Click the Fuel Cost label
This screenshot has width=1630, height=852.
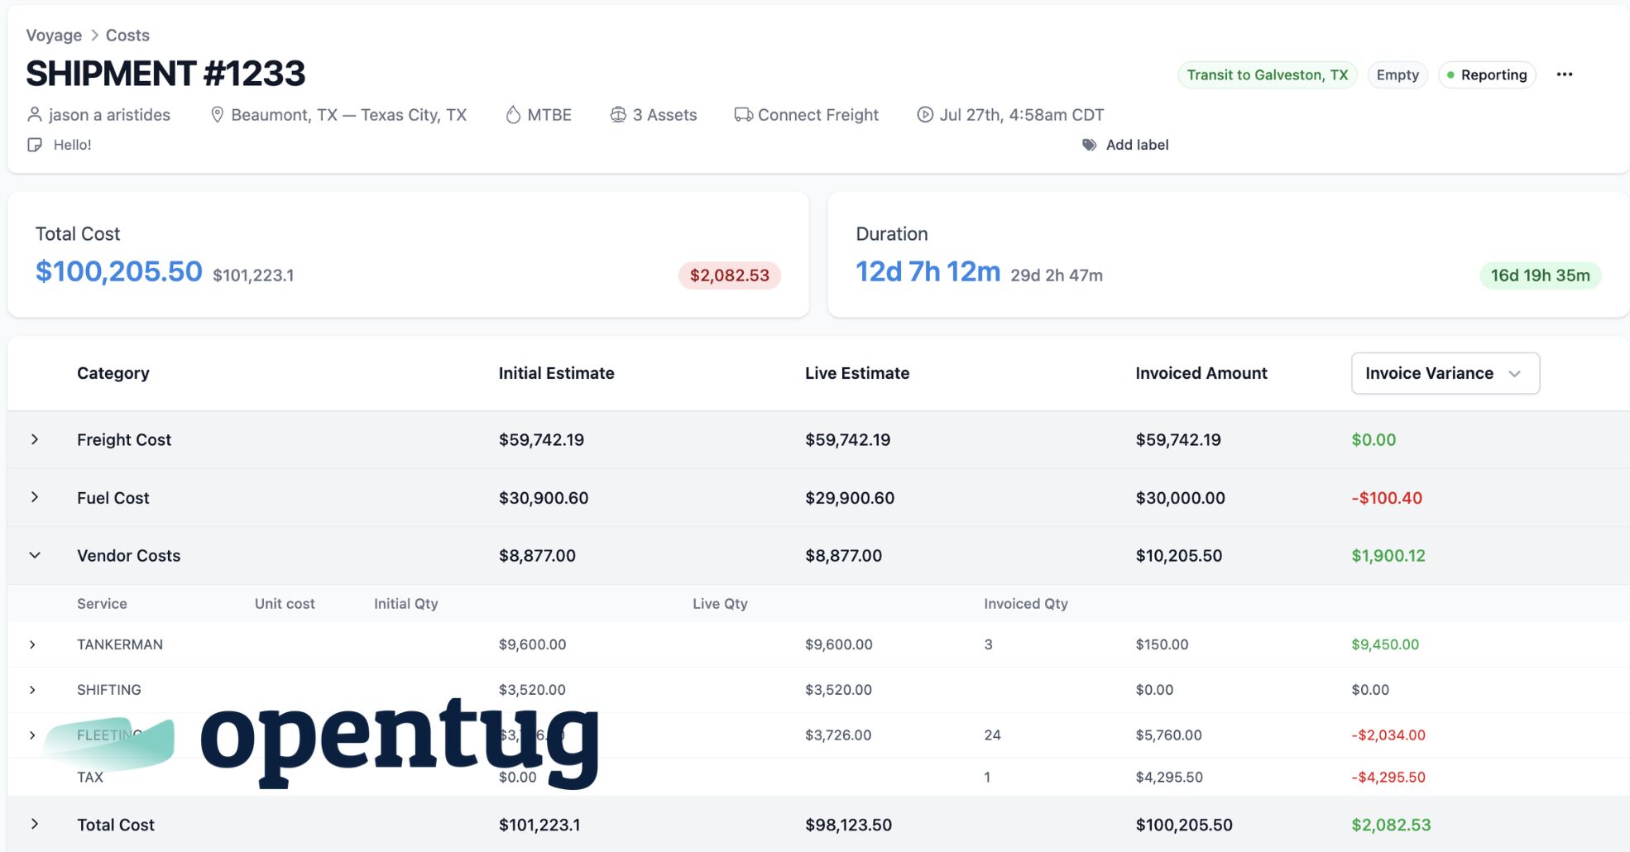(113, 498)
